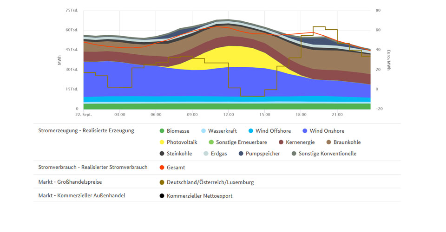Click the black Kommerzieller Nettoexport color dot
This screenshot has width=446, height=232.
(x=162, y=196)
